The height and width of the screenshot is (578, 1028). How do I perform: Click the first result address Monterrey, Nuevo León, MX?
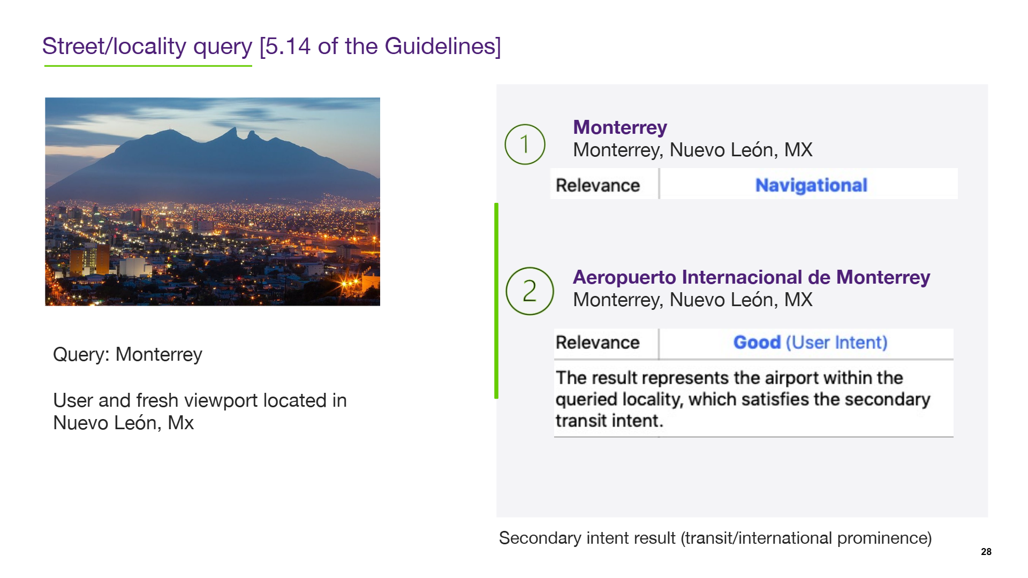tap(693, 150)
